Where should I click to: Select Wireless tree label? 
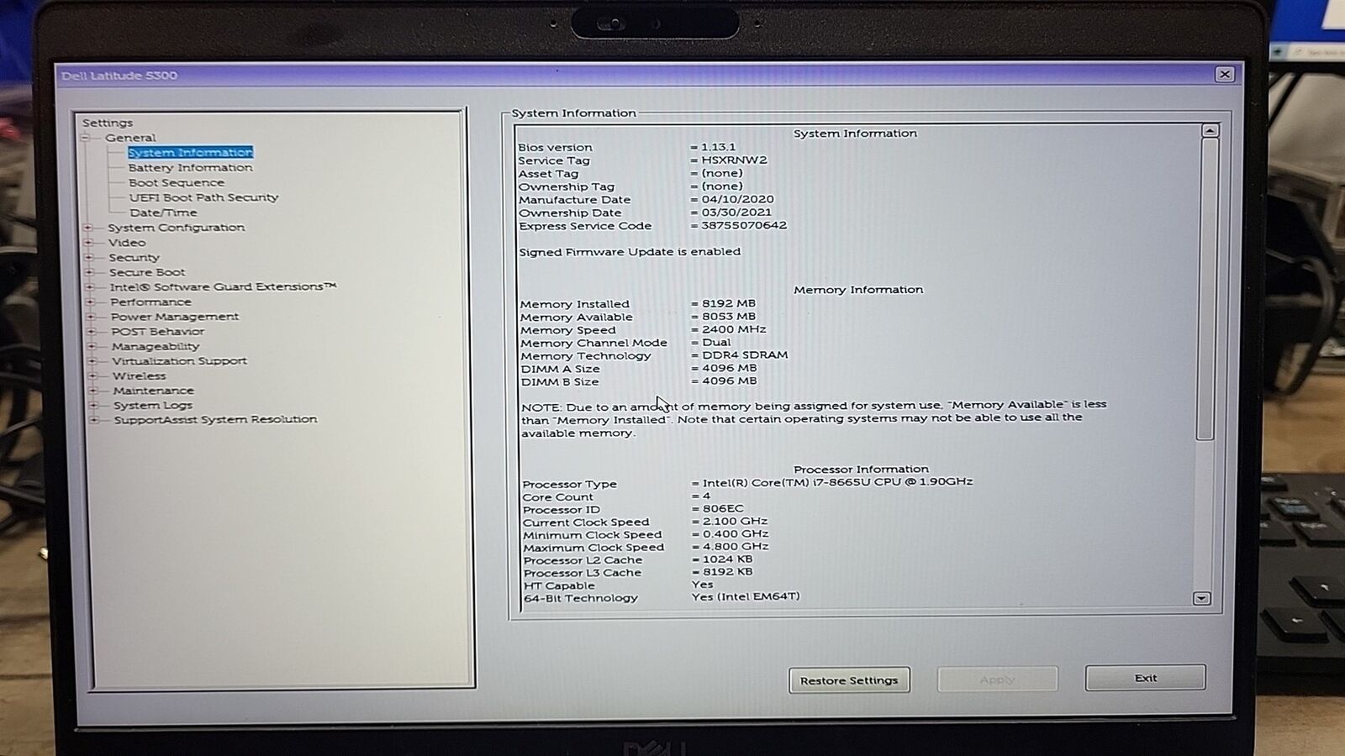coord(140,376)
